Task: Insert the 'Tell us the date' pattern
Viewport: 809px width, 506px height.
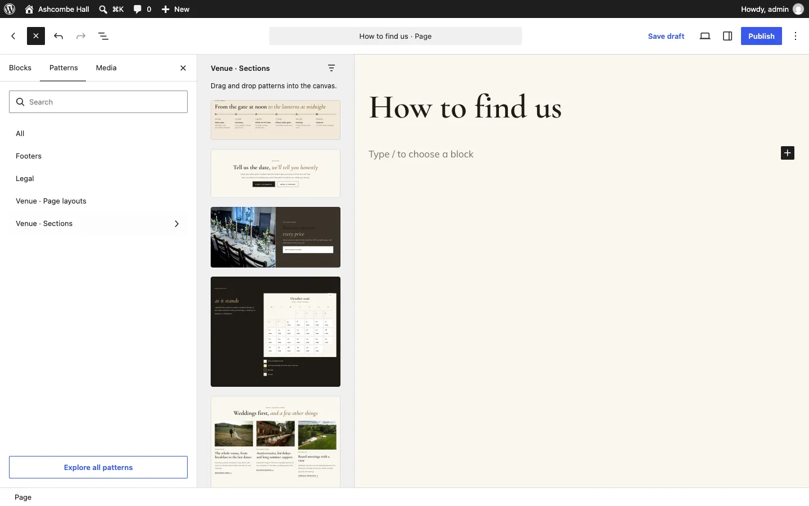Action: pyautogui.click(x=275, y=173)
